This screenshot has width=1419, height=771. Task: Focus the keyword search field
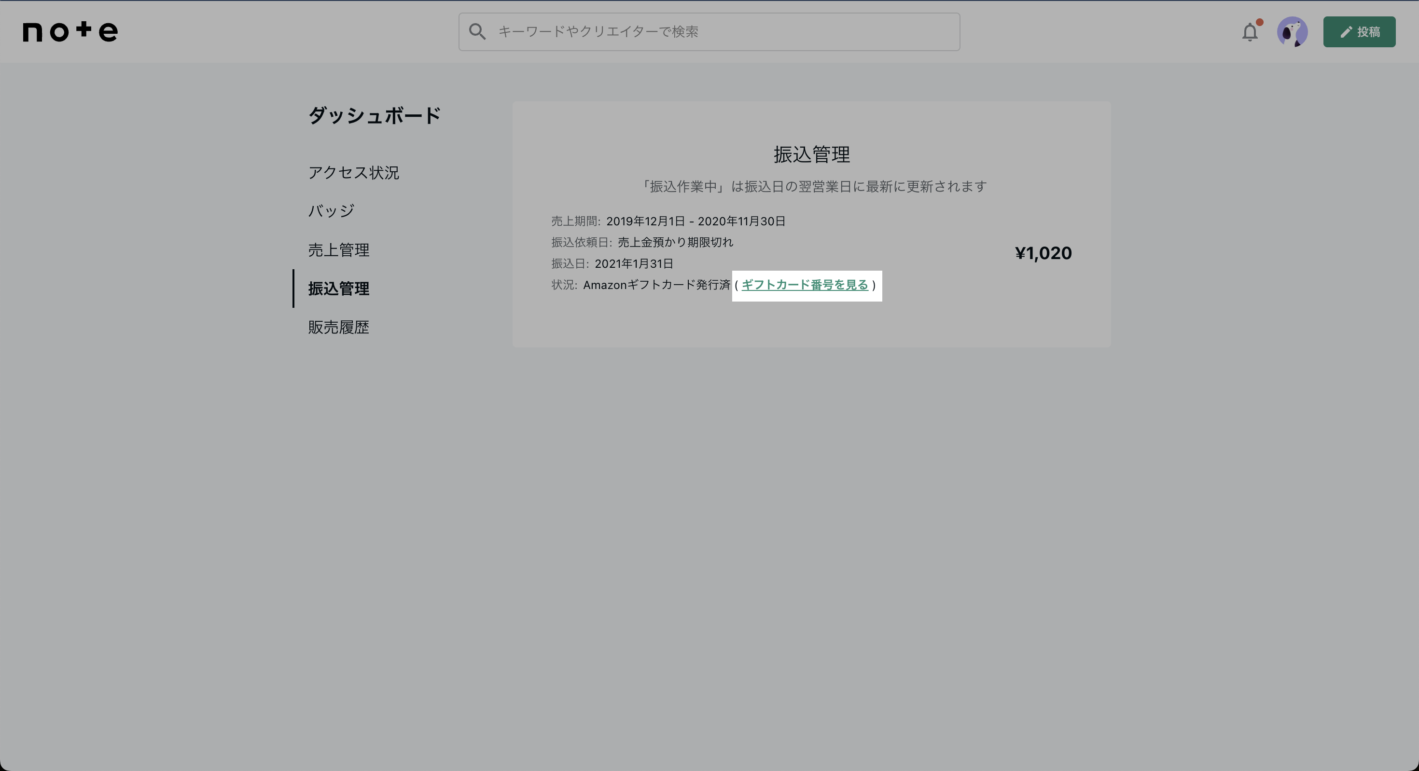pos(709,32)
